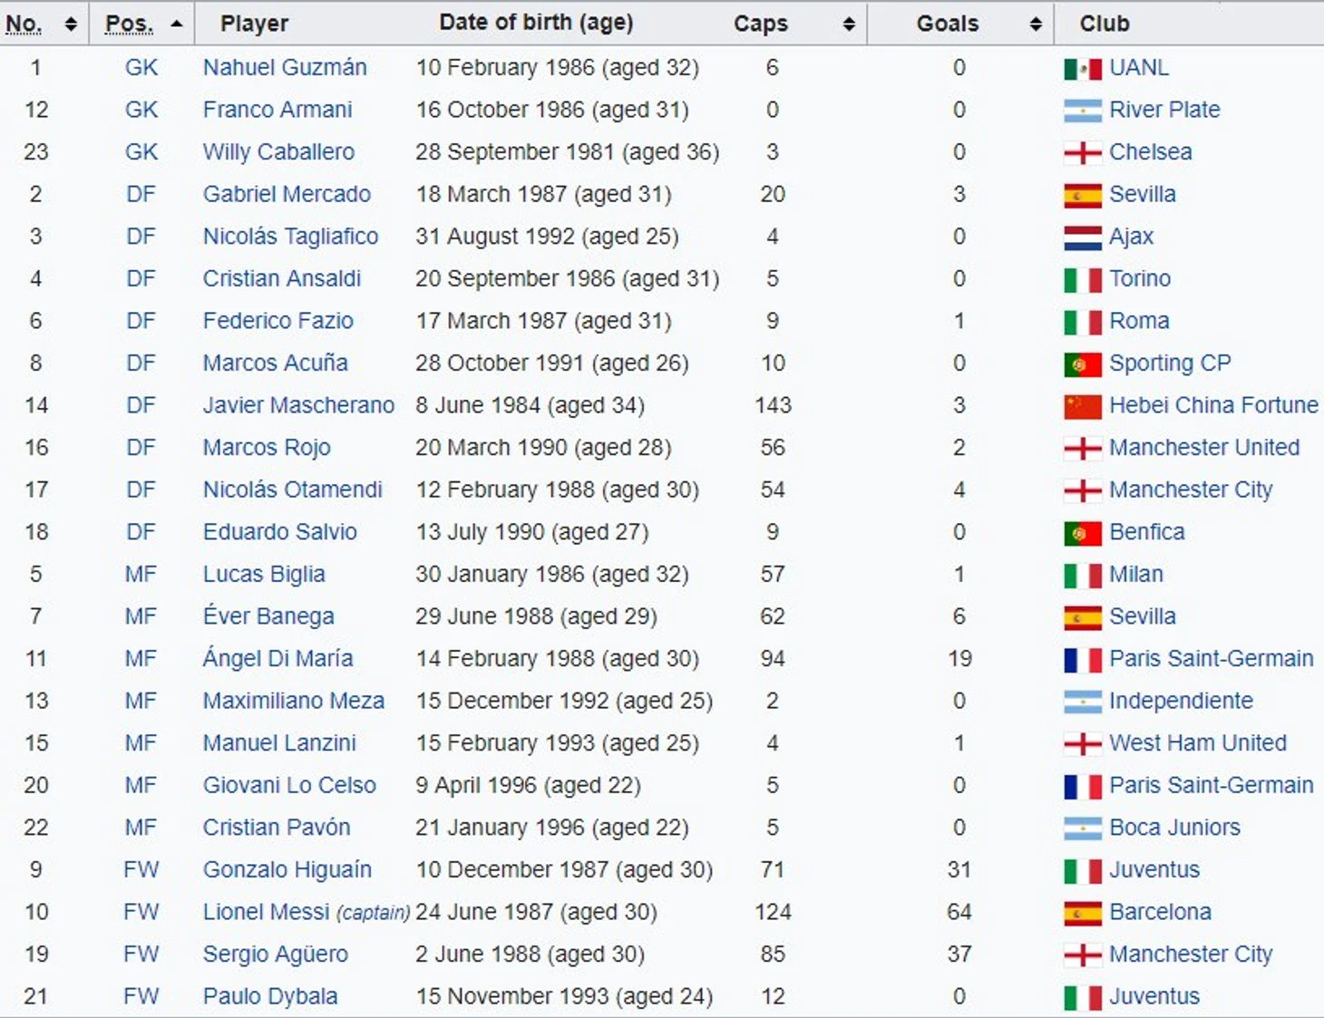Sort table by No. column arrows
The width and height of the screenshot is (1324, 1018).
coord(71,24)
